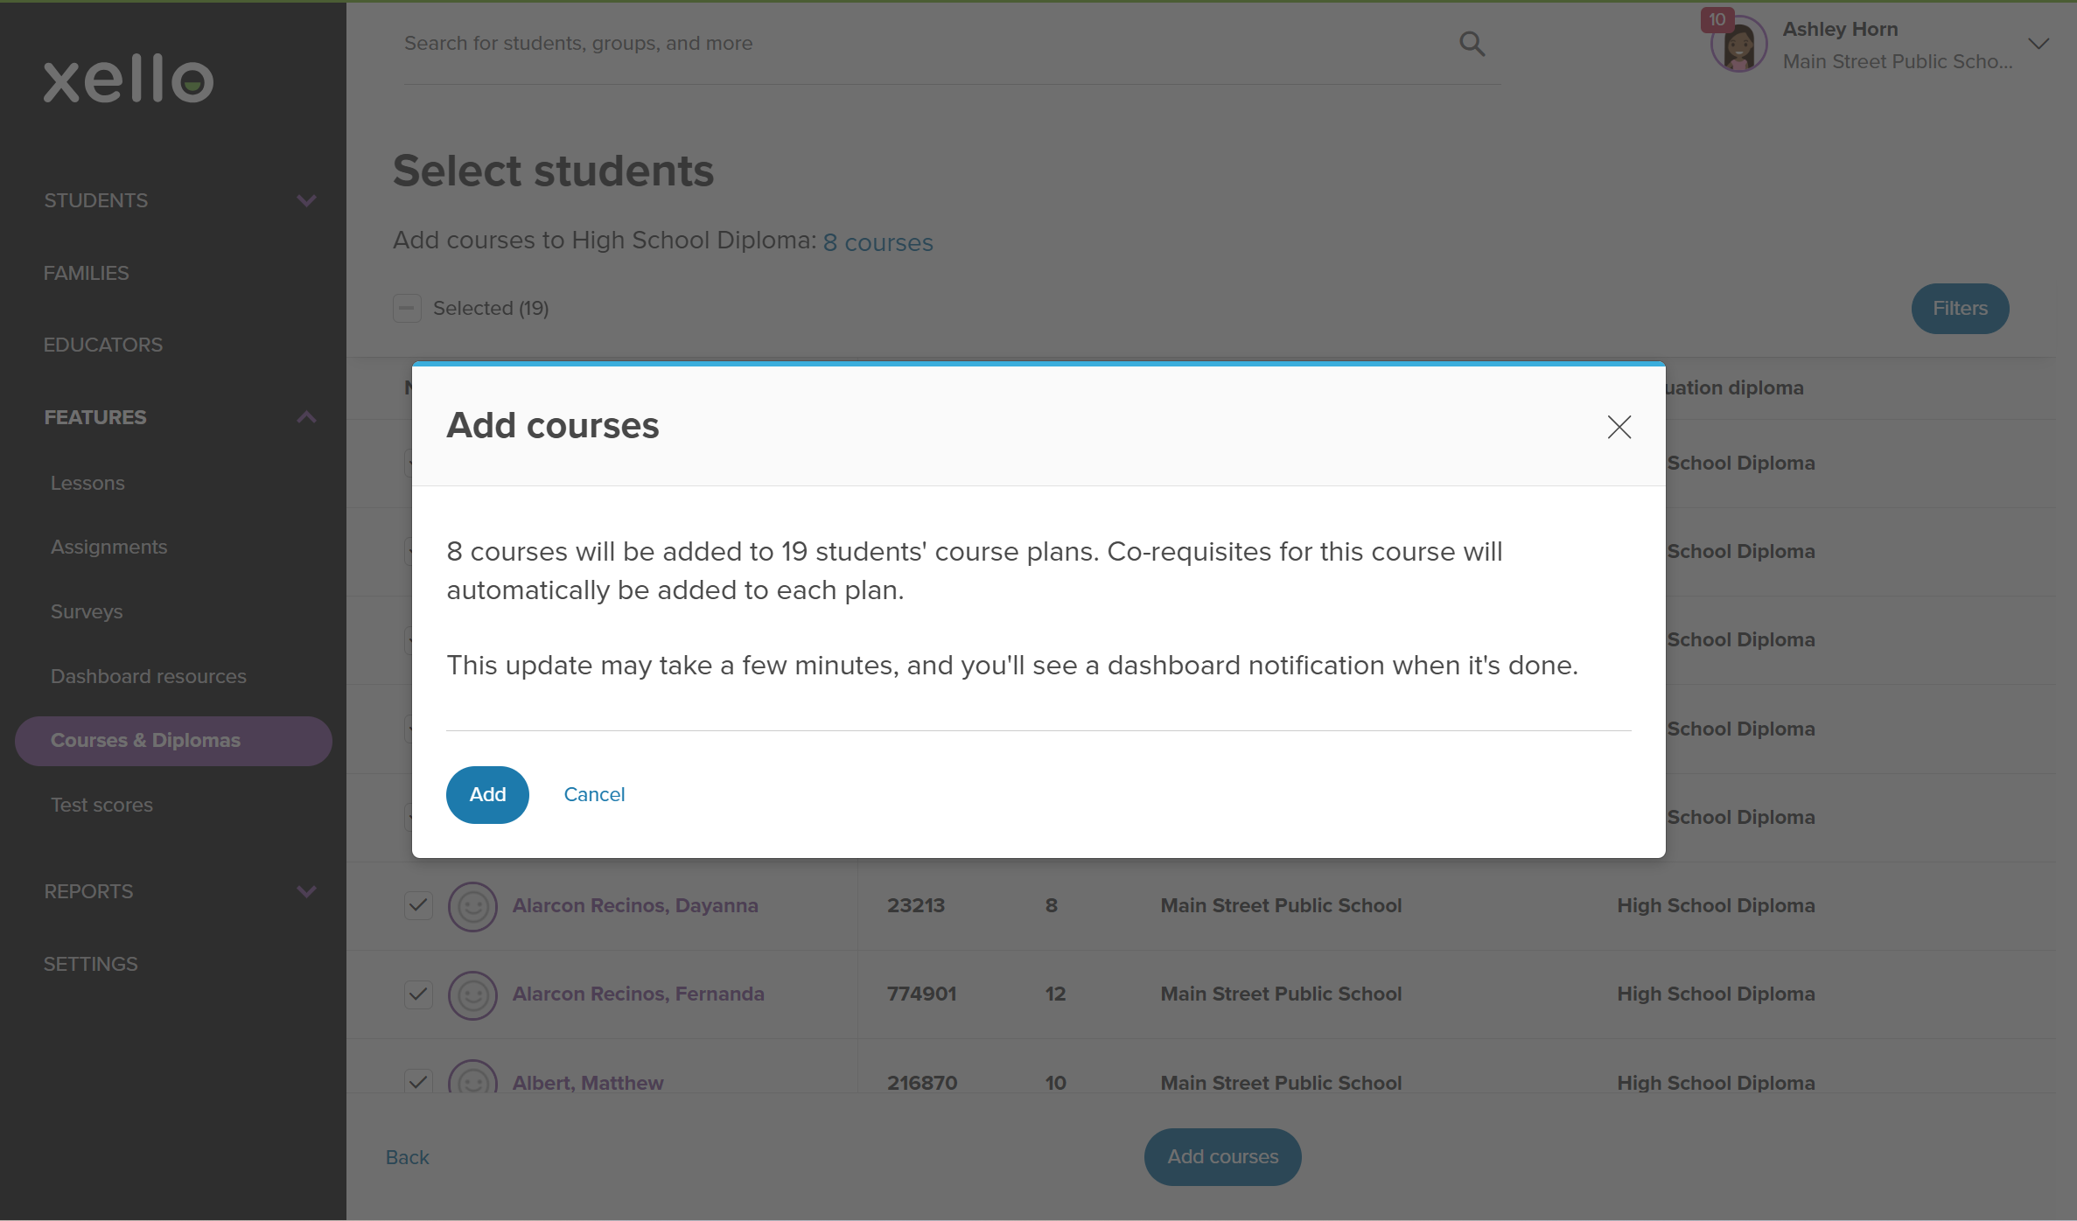Image resolution: width=2077 pixels, height=1221 pixels.
Task: Click the notification badge showing 10
Action: 1717,19
